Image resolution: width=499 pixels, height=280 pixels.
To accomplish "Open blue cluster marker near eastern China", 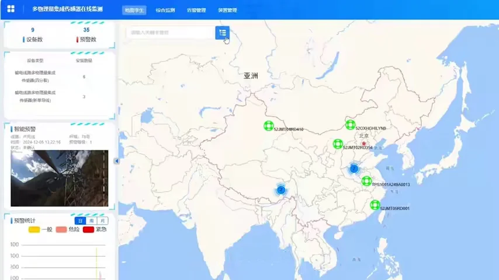I will pos(354,169).
